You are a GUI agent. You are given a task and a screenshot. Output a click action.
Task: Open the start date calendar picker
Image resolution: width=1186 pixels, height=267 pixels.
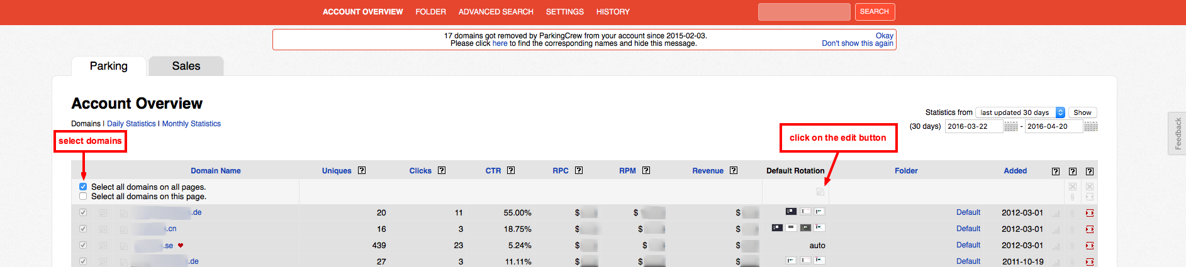(x=1010, y=127)
